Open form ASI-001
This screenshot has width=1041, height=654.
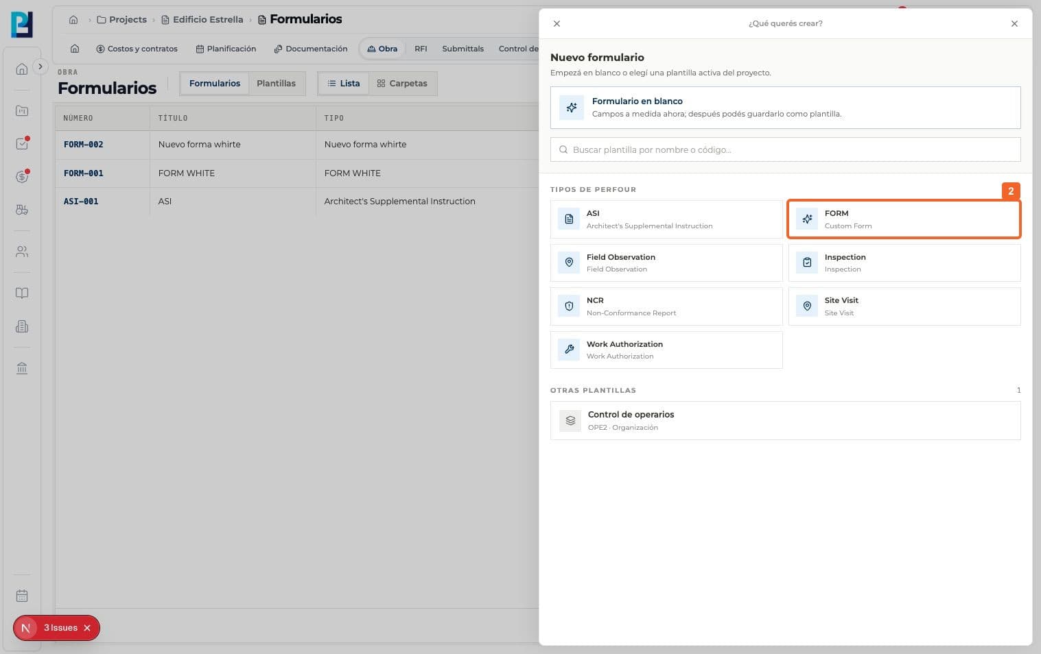tap(81, 202)
